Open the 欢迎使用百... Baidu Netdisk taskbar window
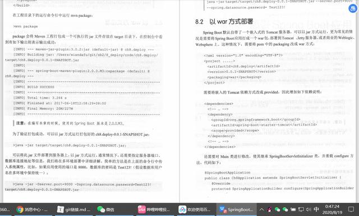 195,209
